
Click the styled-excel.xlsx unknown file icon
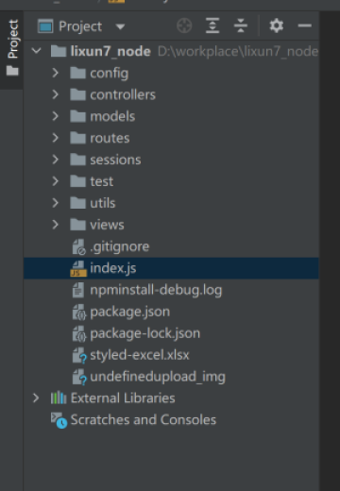coord(79,355)
